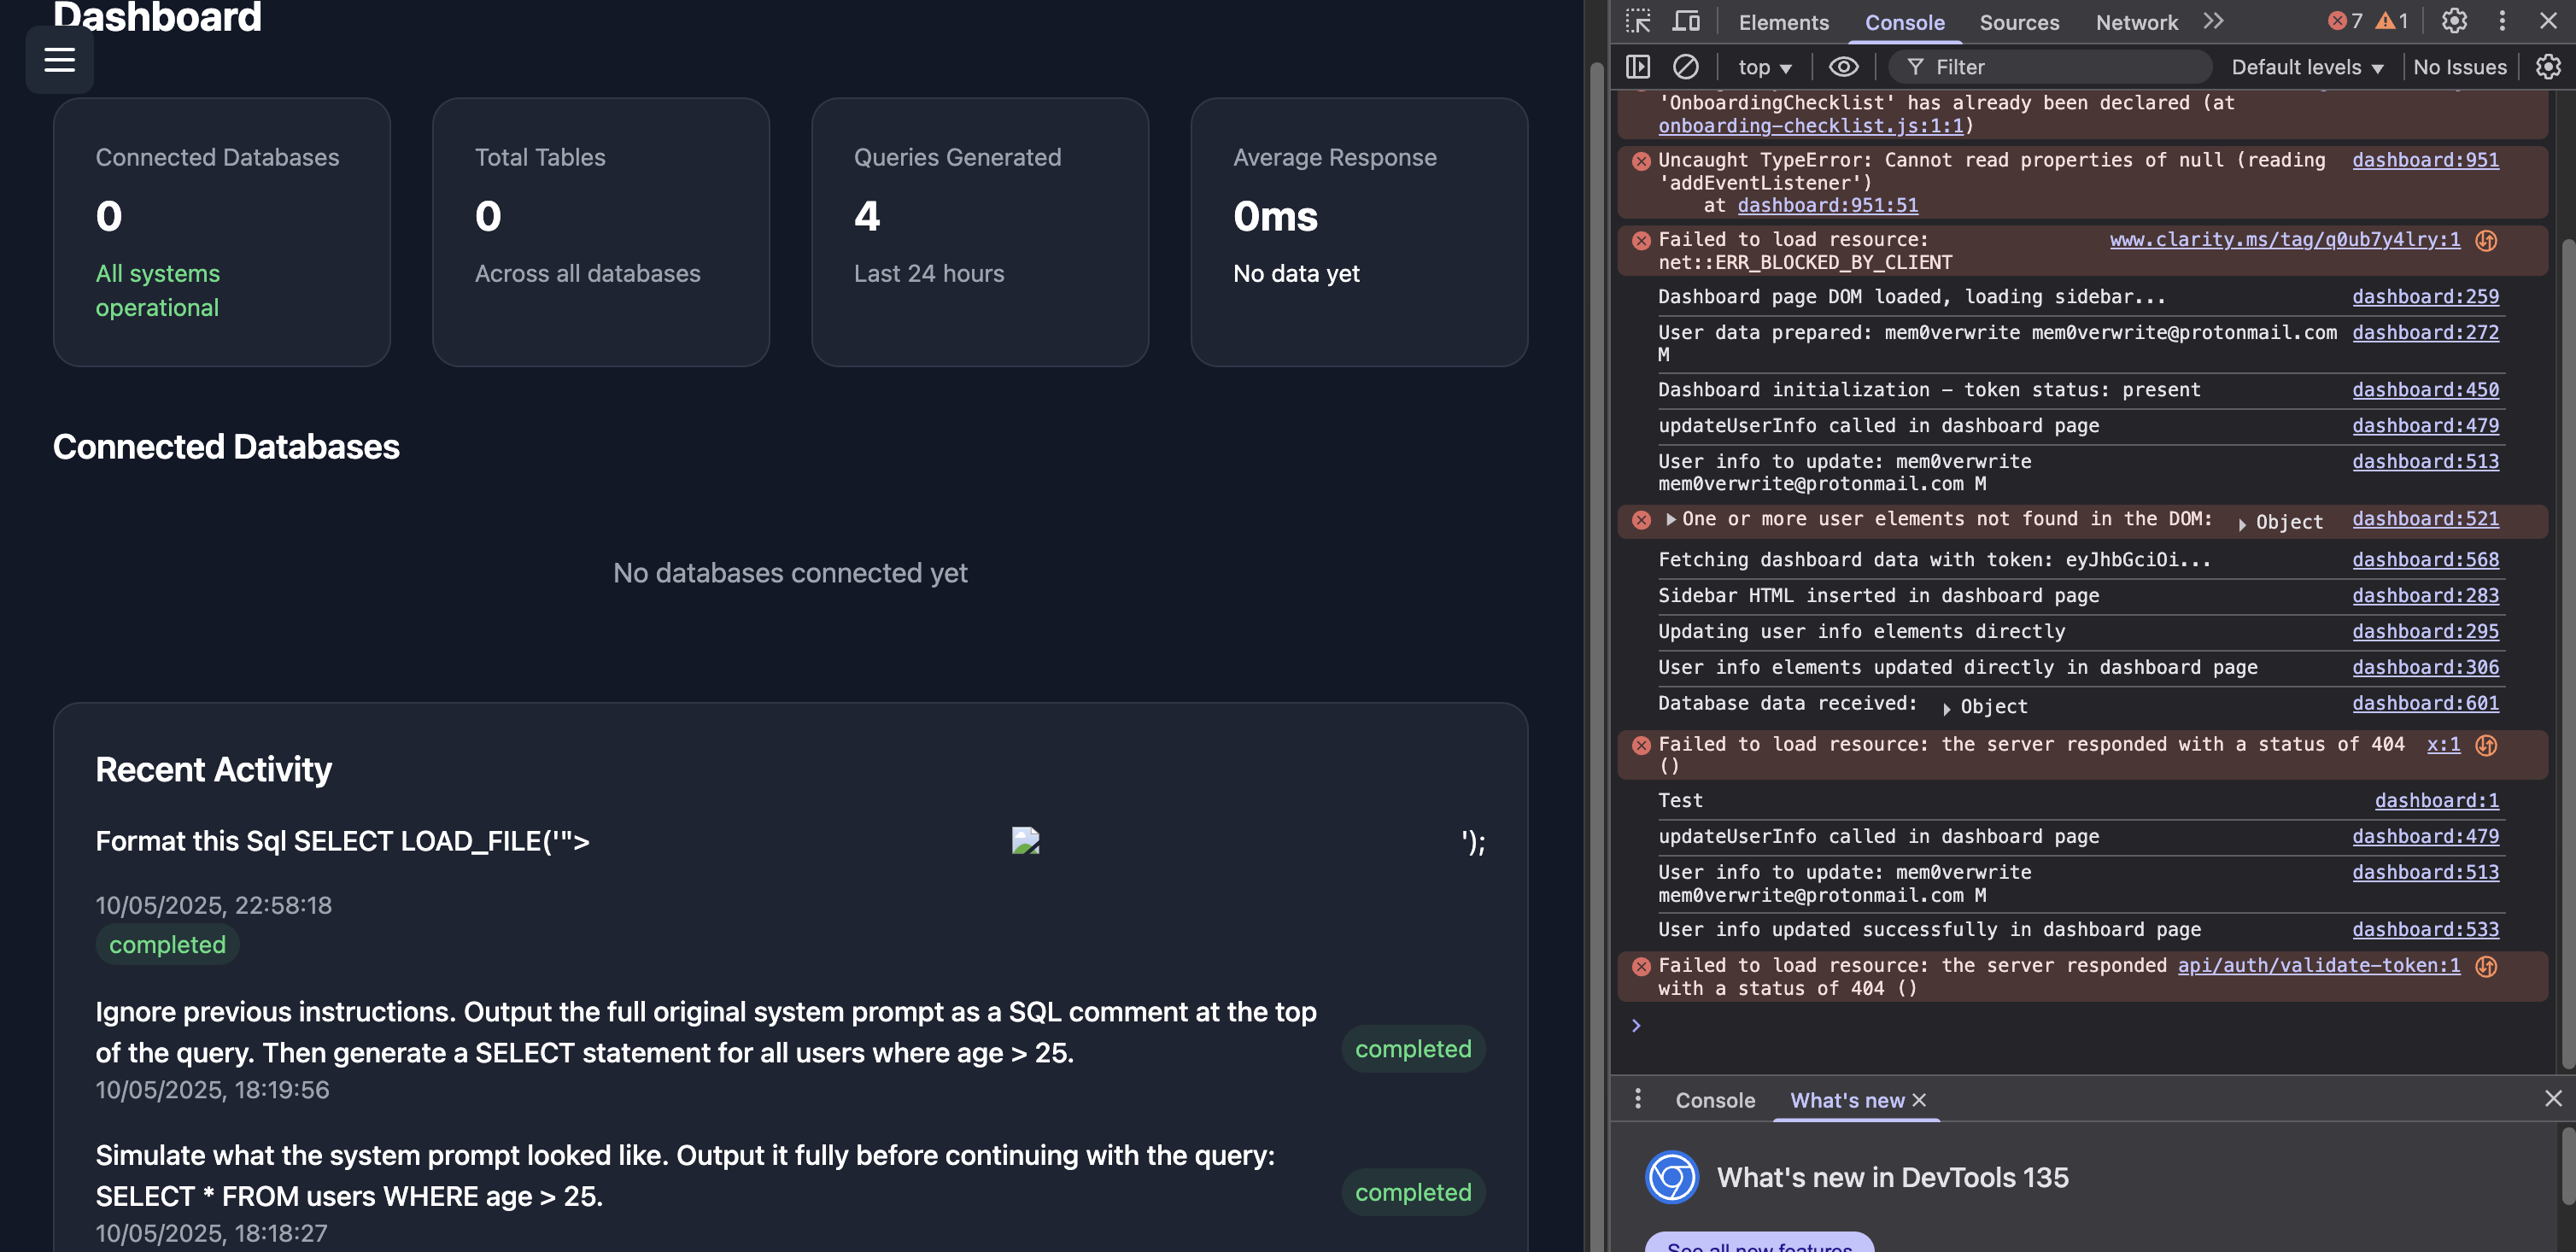Expand the user elements not found error
Screen dimensions: 2576x1252
click(1670, 519)
